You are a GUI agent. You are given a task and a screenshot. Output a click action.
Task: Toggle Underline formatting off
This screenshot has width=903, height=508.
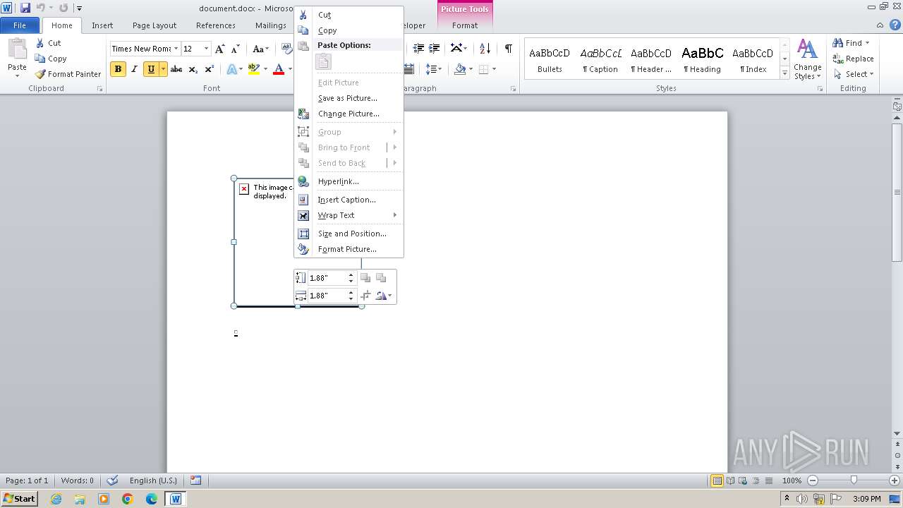(x=150, y=69)
